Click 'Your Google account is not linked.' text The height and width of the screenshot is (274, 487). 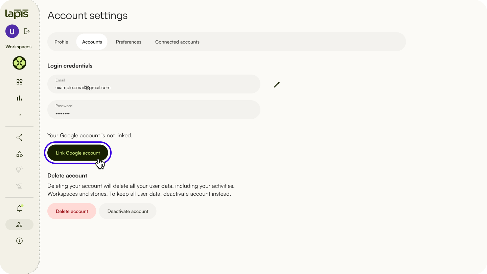90,135
